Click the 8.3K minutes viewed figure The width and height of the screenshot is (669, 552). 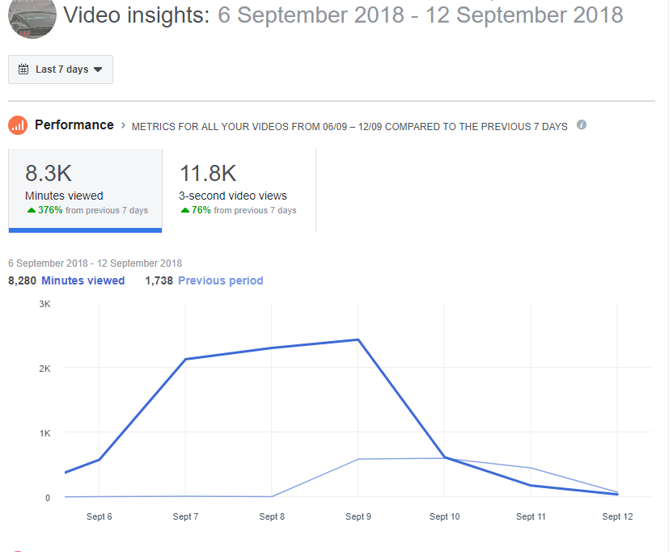coord(49,173)
